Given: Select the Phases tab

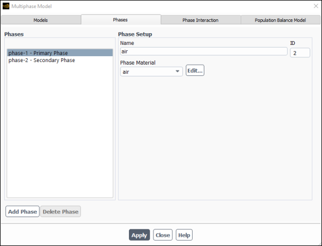Looking at the screenshot, I should tap(121, 20).
